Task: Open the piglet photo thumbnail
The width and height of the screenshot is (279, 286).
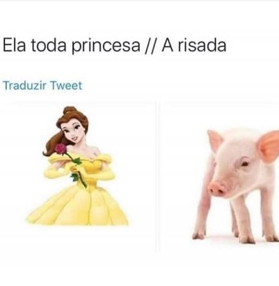Action: click(x=220, y=177)
